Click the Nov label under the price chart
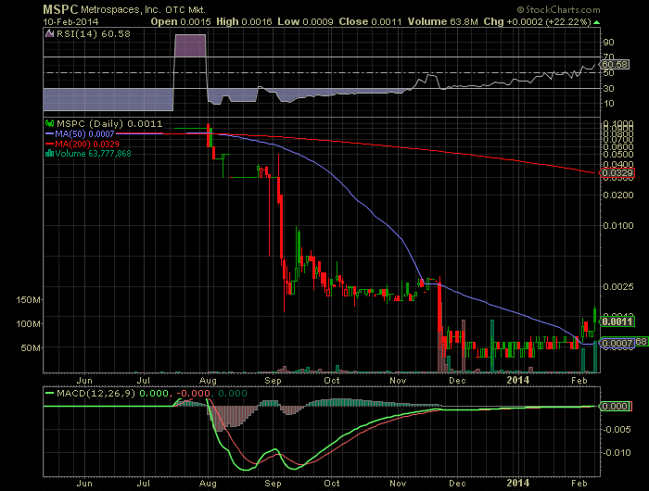This screenshot has height=491, width=649. tap(398, 380)
